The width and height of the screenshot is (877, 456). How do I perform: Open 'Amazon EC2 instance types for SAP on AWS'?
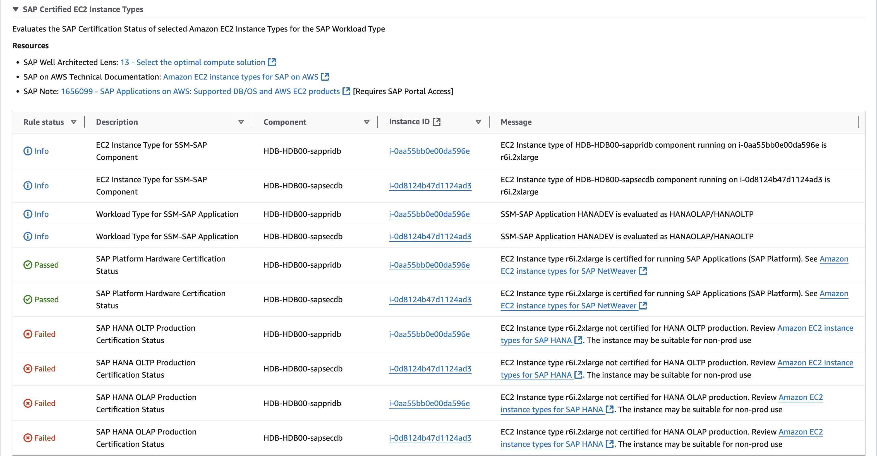pyautogui.click(x=241, y=77)
